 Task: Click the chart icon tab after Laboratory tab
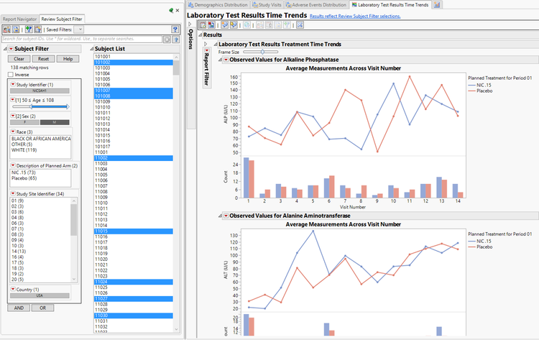point(436,5)
